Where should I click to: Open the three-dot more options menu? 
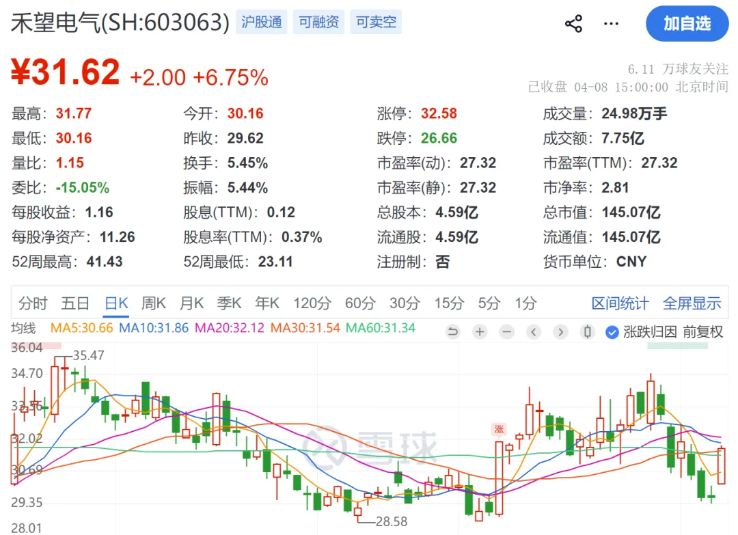tap(611, 23)
